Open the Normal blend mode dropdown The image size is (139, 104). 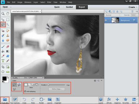click(113, 15)
